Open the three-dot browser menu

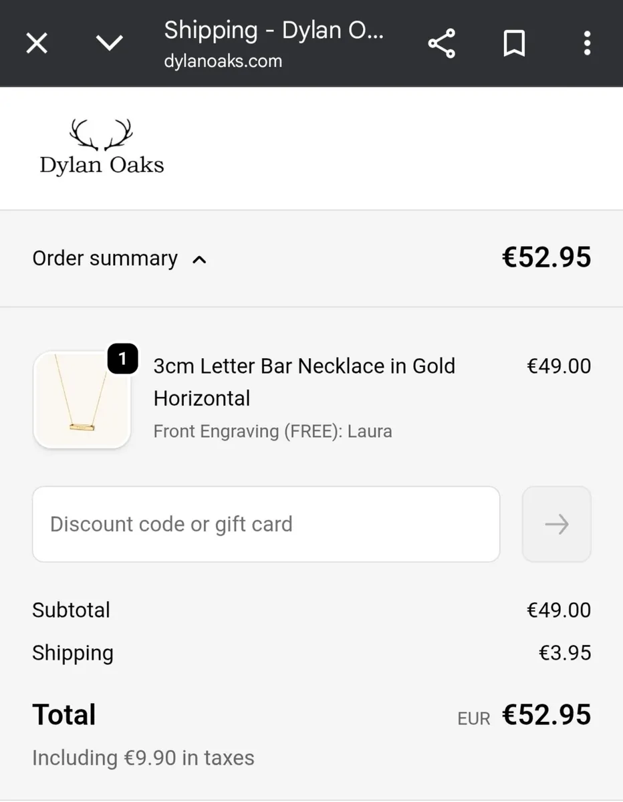point(587,44)
